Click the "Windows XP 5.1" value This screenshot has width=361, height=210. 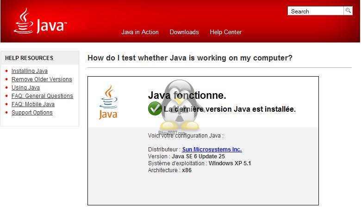click(230, 163)
